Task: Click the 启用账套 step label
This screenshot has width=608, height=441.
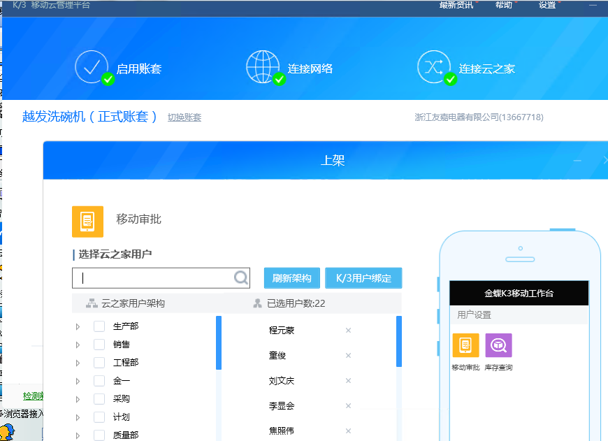Action: [139, 68]
